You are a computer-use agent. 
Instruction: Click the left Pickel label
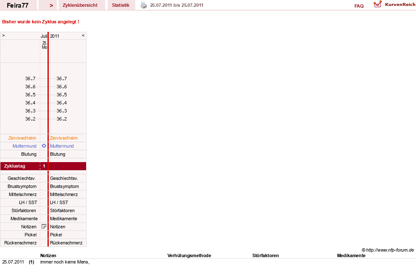(31, 235)
